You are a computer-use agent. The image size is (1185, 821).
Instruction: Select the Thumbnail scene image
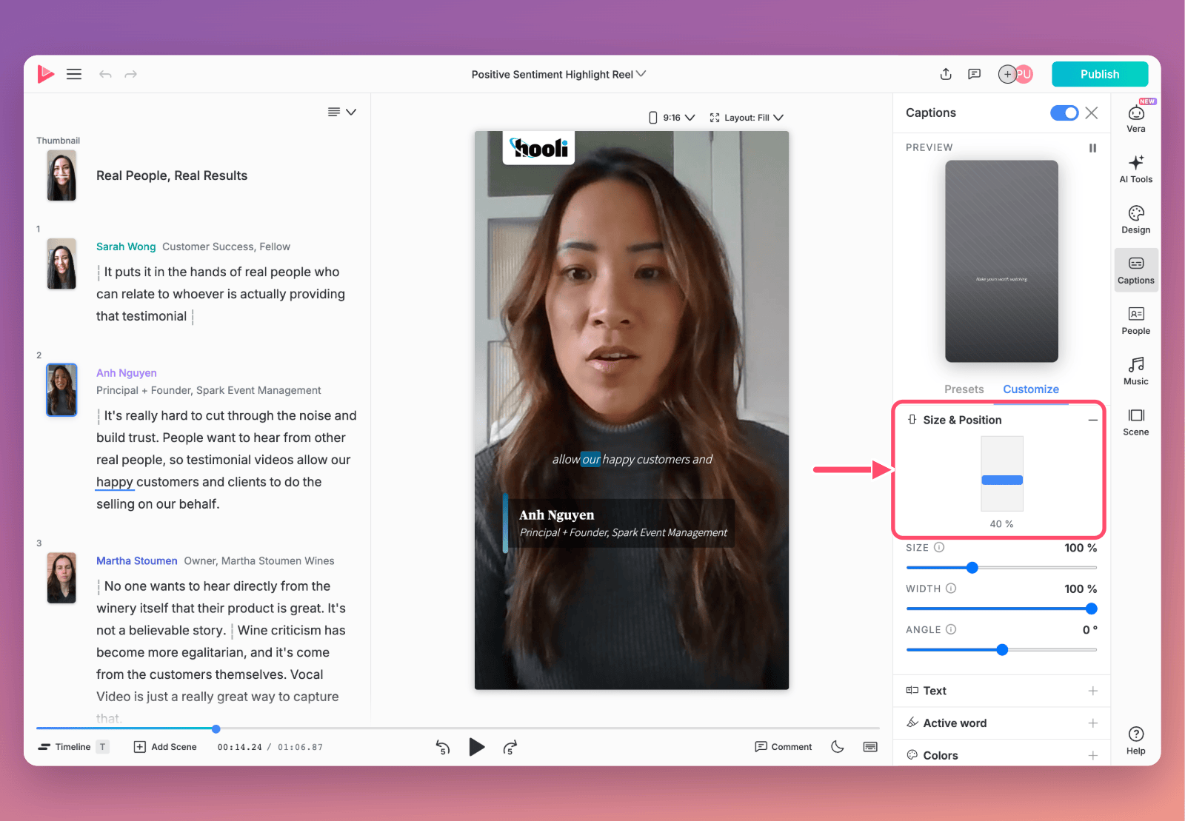pyautogui.click(x=61, y=175)
